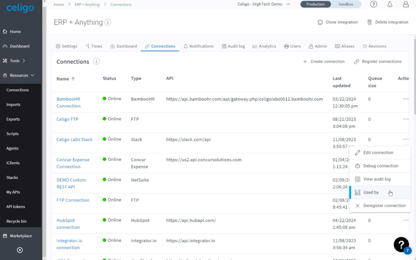Click the info icon next to ERP + Anything

[x=108, y=22]
